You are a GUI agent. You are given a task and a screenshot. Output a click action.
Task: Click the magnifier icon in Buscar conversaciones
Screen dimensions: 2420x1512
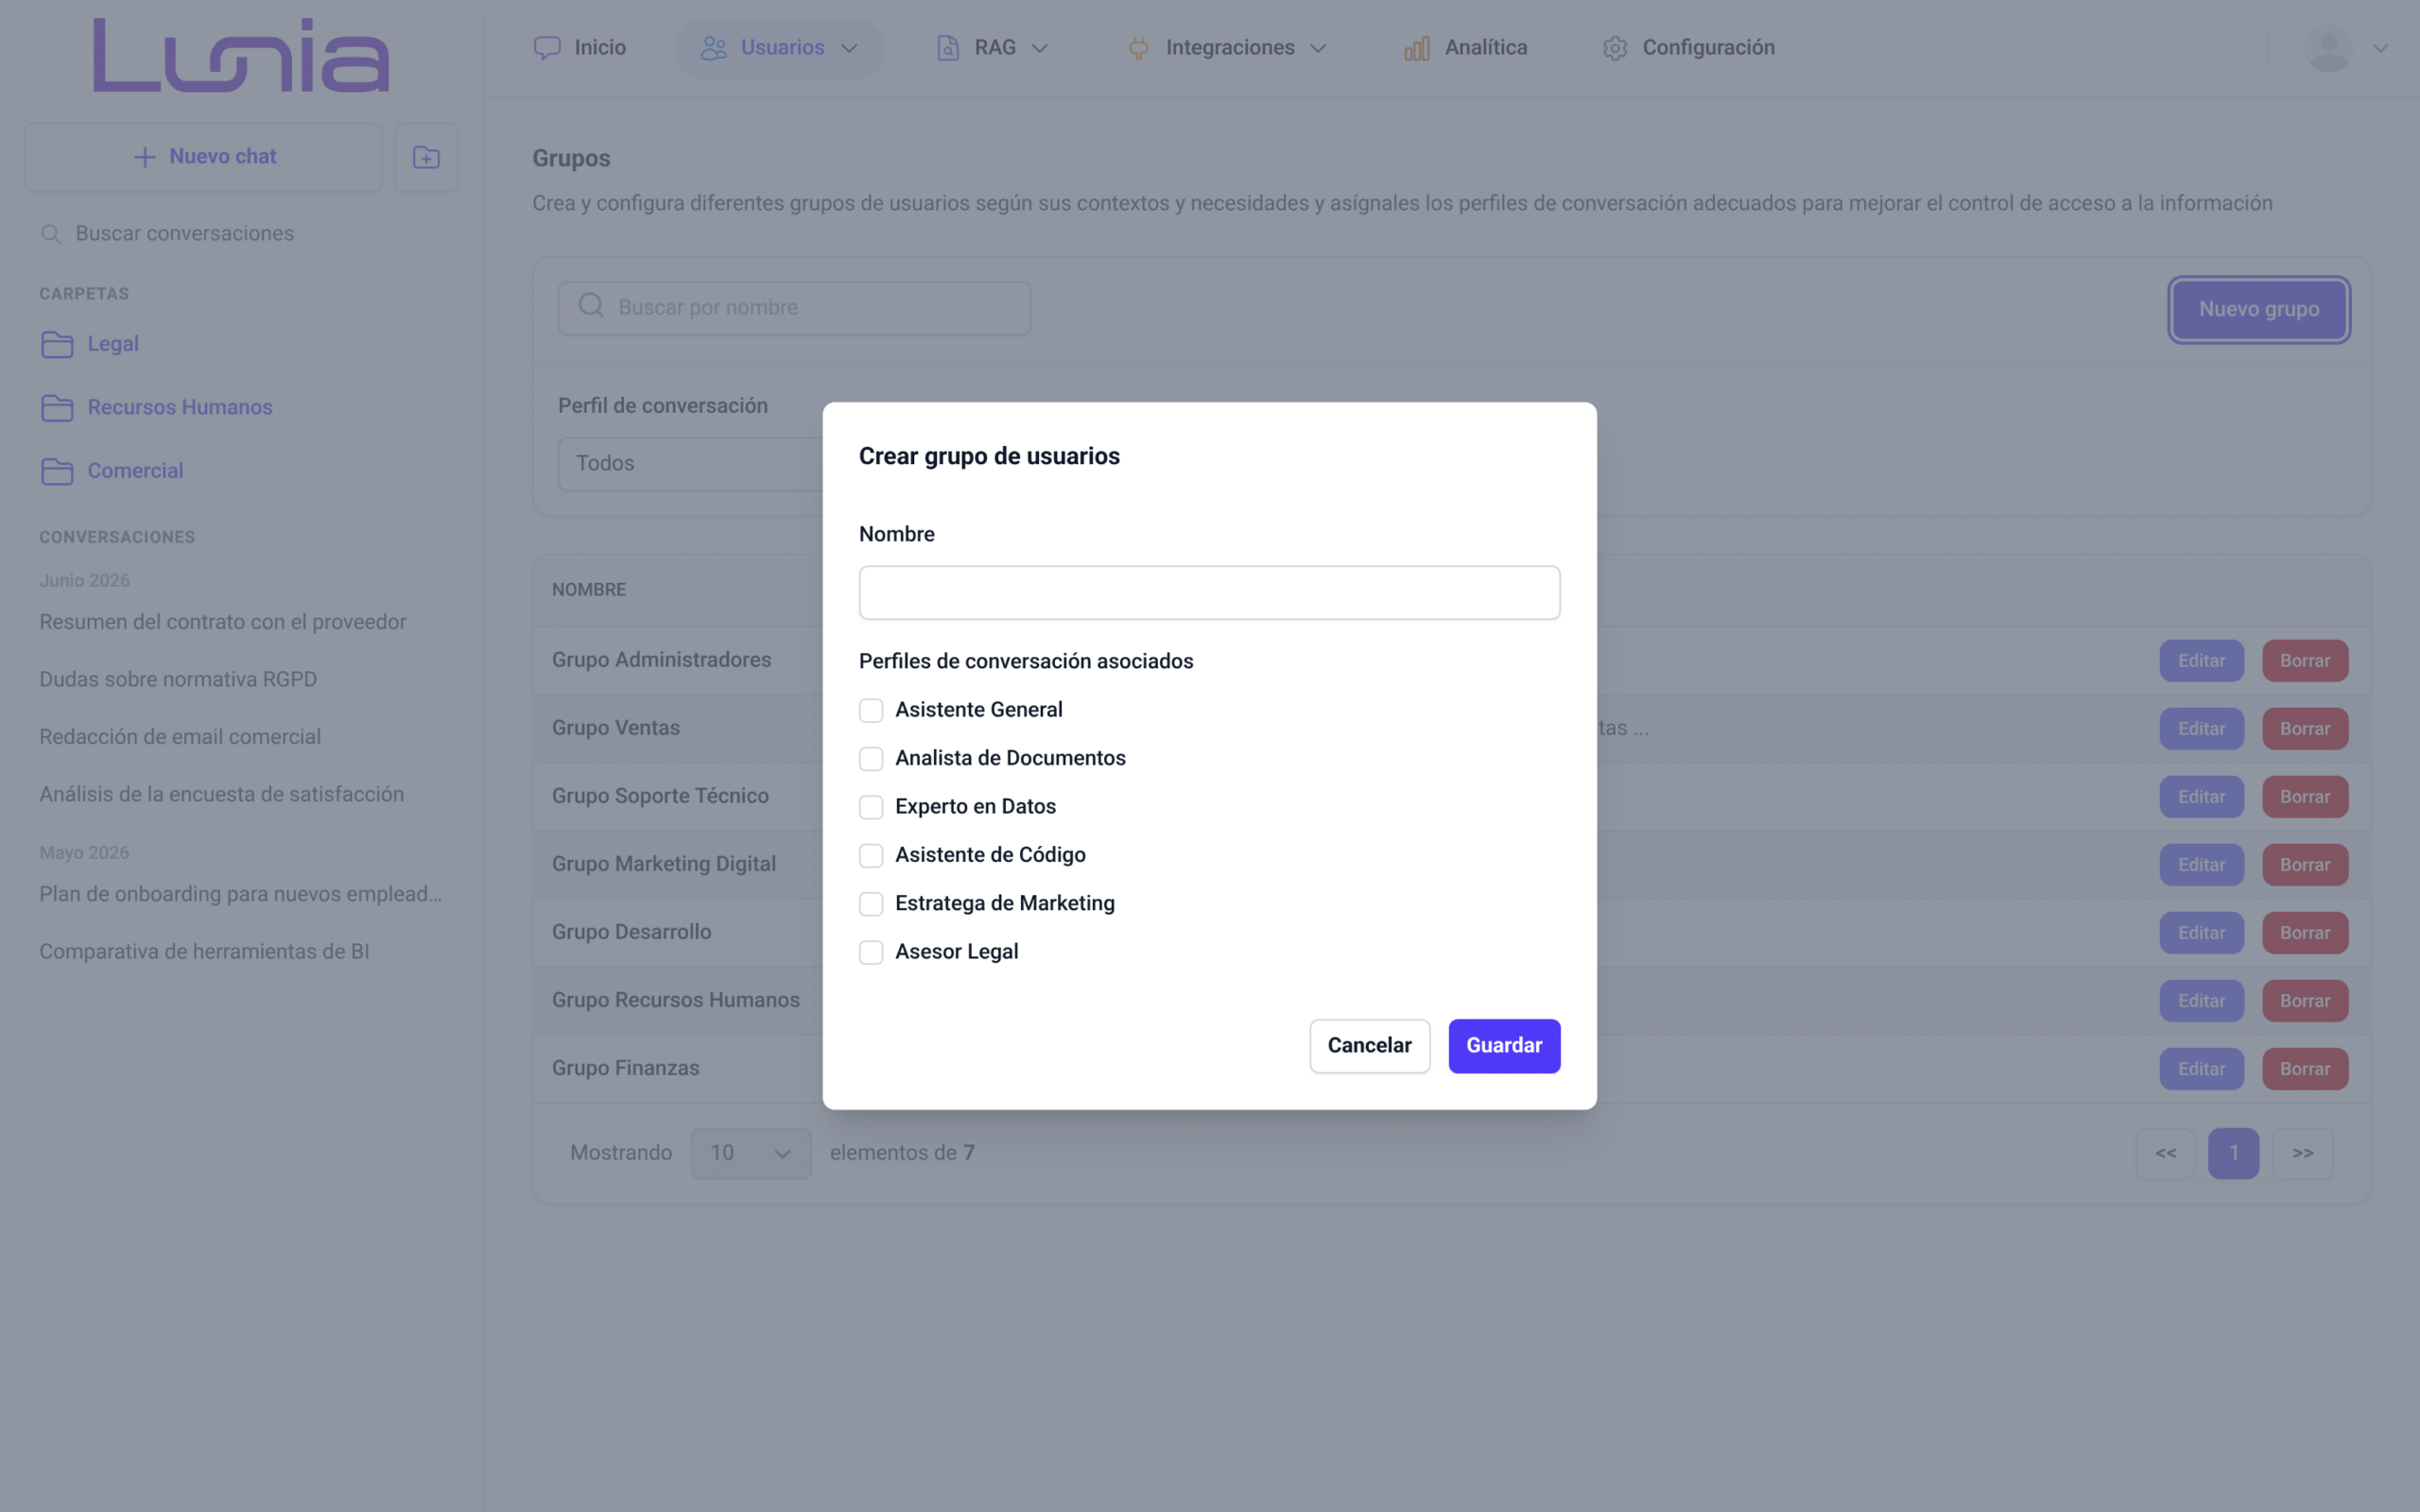pos(50,234)
